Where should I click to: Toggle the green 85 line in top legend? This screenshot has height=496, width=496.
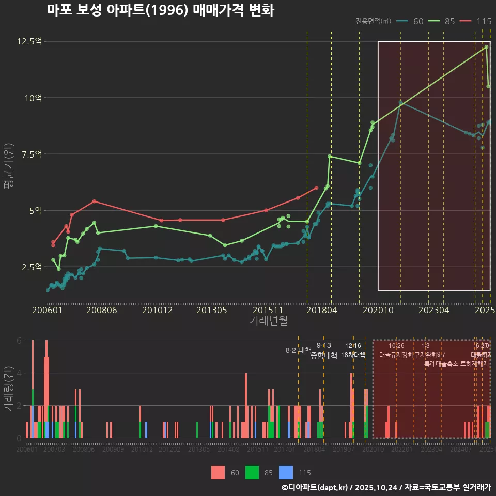pos(442,21)
